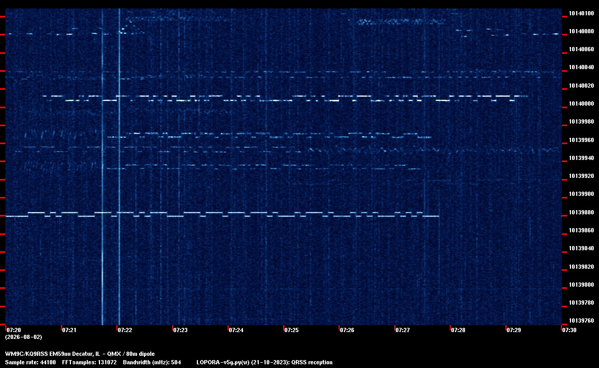This screenshot has width=599, height=368.
Task: Click the date text (2026-08-02)
Action: point(23,337)
